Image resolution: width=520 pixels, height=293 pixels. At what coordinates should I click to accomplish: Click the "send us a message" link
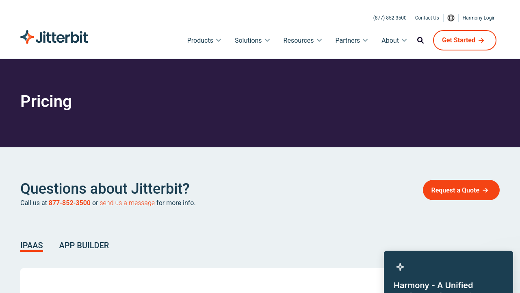pos(127,203)
